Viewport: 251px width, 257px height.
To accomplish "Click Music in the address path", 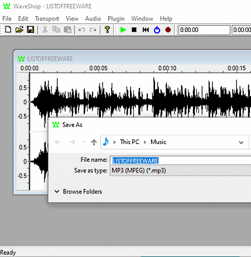I will tap(158, 142).
